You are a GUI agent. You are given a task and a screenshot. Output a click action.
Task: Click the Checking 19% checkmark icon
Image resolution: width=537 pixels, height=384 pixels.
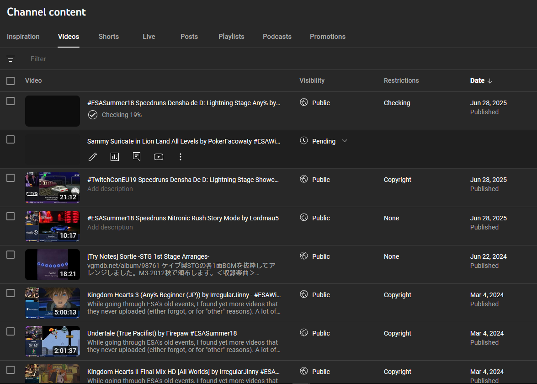(93, 115)
